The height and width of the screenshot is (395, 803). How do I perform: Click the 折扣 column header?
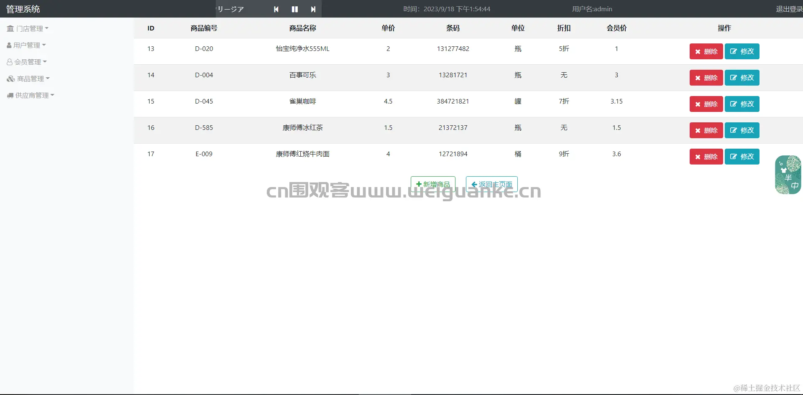coord(564,28)
